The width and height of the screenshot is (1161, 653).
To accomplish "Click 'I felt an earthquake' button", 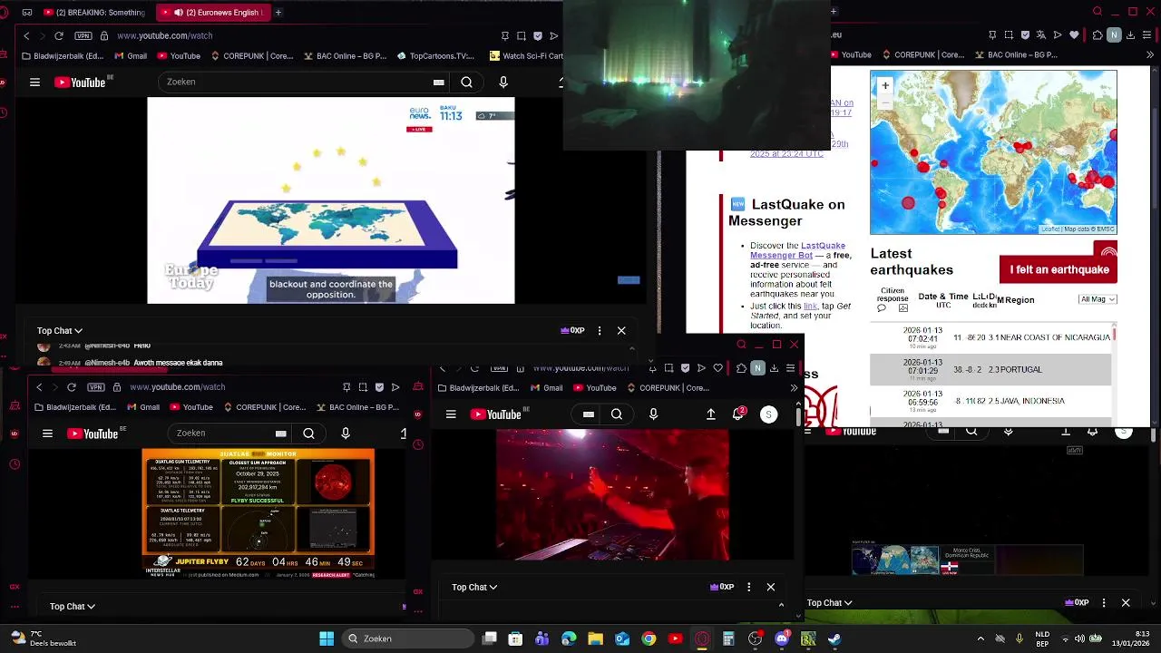I will click(x=1059, y=269).
